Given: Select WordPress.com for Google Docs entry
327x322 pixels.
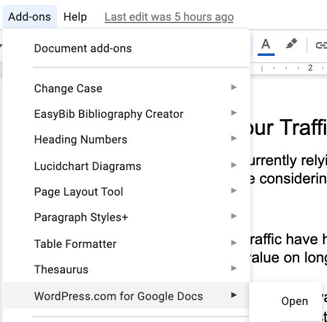Looking at the screenshot, I should (x=126, y=295).
